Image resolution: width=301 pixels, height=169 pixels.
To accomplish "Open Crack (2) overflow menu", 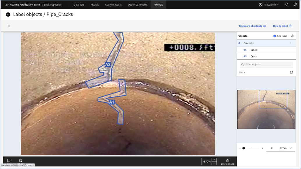I will (291, 43).
